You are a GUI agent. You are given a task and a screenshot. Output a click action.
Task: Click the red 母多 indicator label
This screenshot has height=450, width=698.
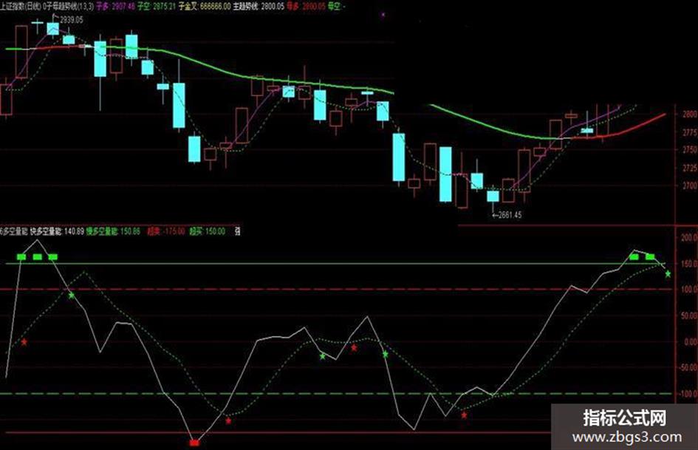tap(293, 7)
